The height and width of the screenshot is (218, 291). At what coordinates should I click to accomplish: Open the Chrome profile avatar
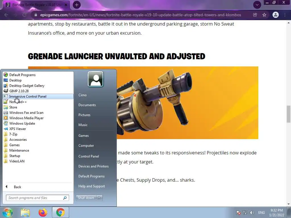click(276, 15)
